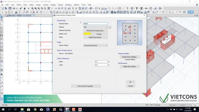Click the pencil edit icon in toolbar
Image resolution: width=199 pixels, height=112 pixels.
click(x=21, y=8)
